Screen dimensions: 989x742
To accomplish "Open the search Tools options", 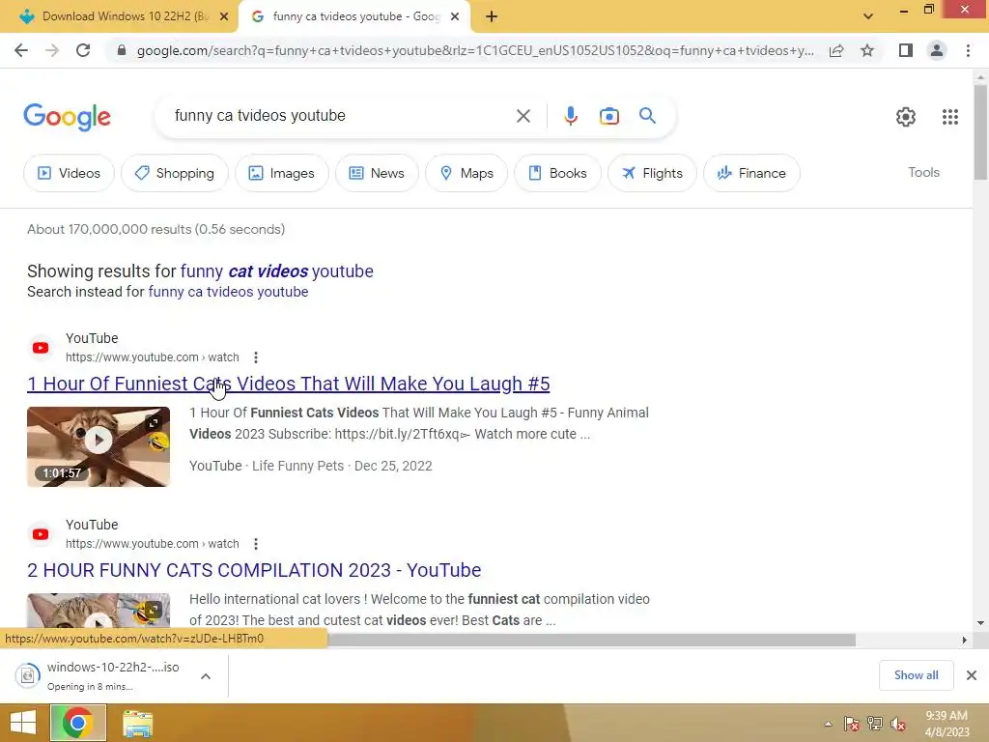I will click(923, 172).
